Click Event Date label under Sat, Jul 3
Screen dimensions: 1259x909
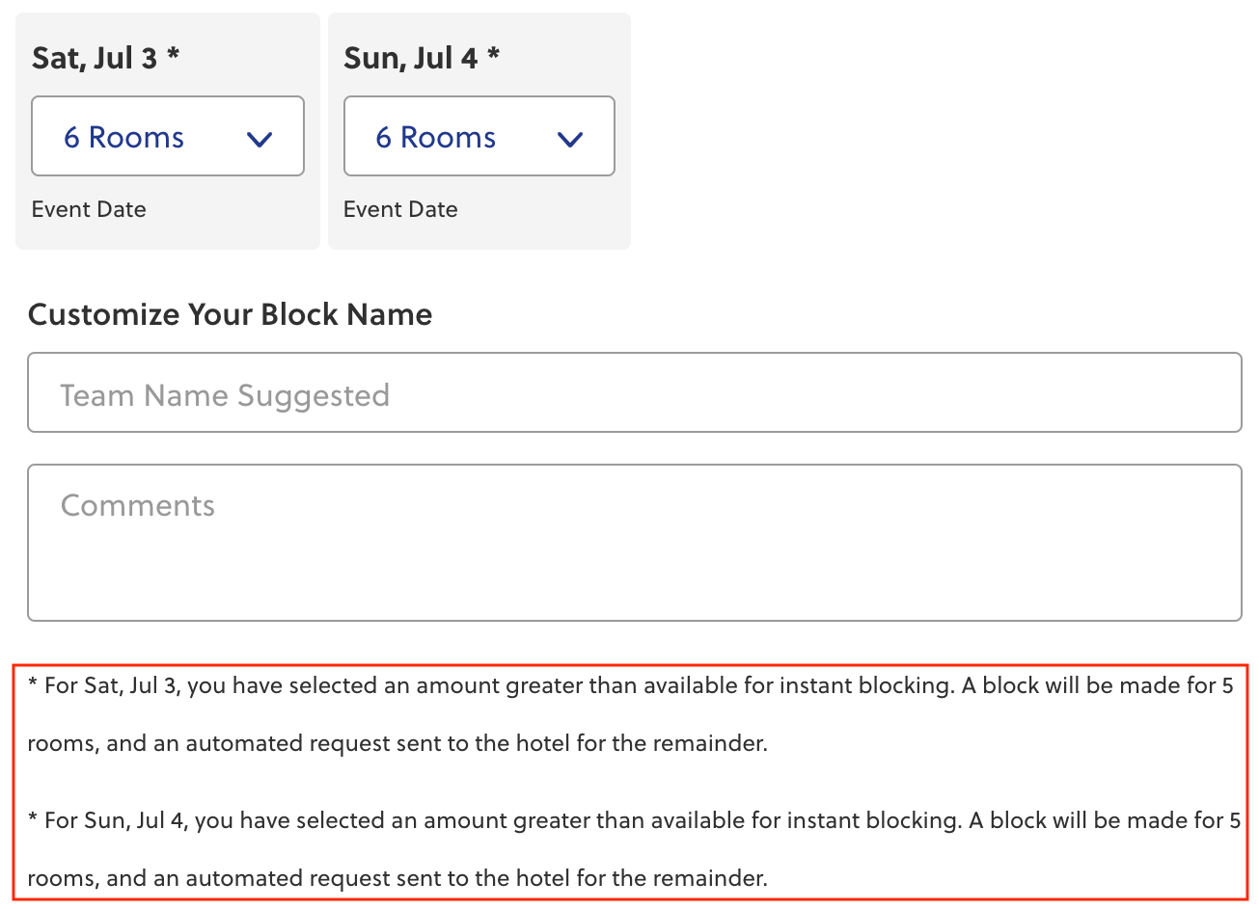coord(89,209)
